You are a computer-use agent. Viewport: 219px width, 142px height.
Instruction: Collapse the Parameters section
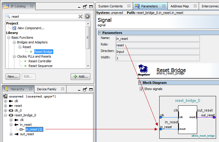100,32
